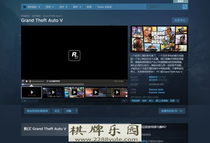
Task: Select the 开放世界 tag
Action: coord(136,101)
